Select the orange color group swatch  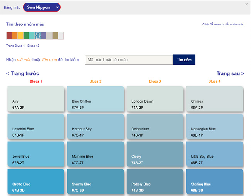pos(15,35)
